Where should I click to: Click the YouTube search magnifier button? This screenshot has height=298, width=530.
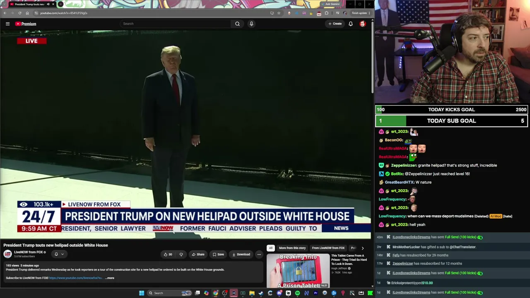237,24
